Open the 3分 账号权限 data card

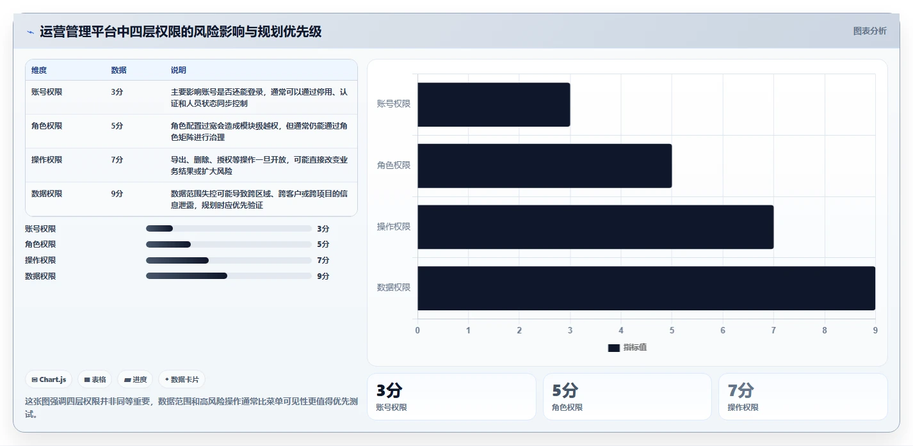[x=451, y=397]
